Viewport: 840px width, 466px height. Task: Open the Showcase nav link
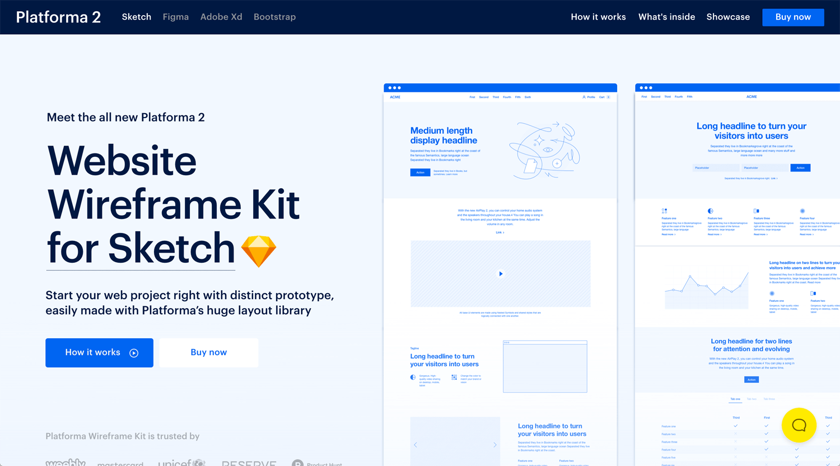(728, 17)
